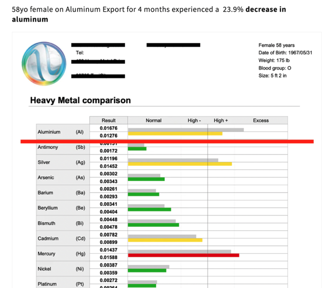The height and width of the screenshot is (288, 329).
Task: Click the Aluminium value 0.01676
Action: (x=108, y=128)
